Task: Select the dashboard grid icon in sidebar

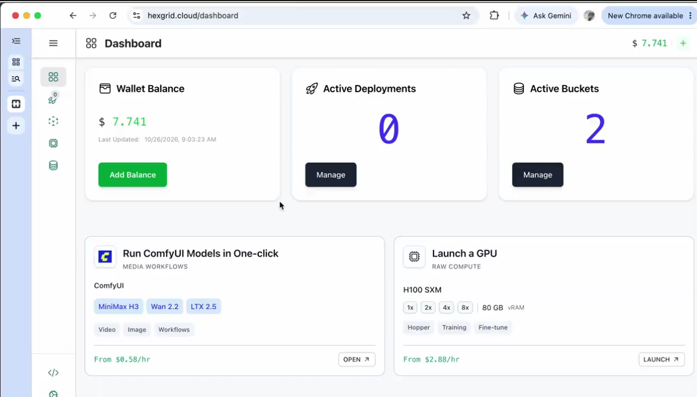Action: click(53, 77)
